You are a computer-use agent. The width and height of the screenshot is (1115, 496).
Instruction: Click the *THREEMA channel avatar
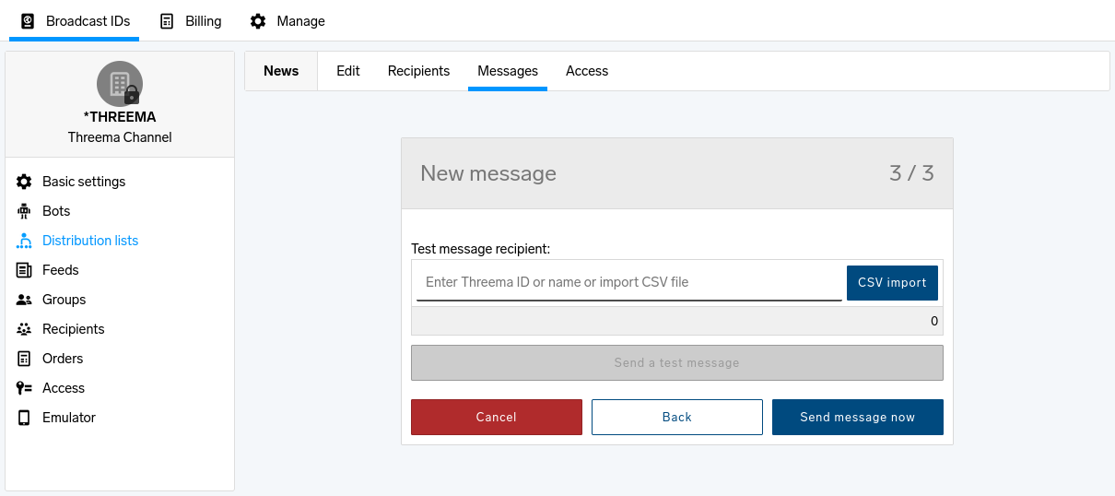[x=120, y=84]
